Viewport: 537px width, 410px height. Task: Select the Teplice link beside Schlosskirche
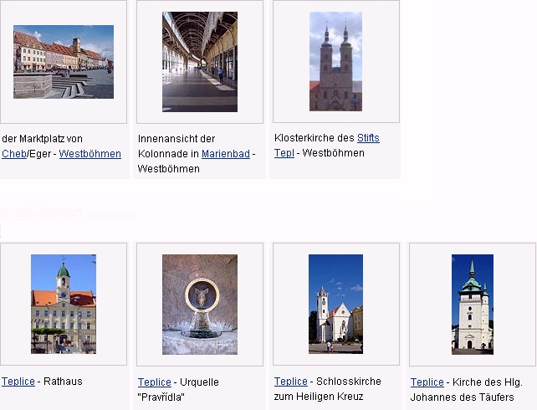[291, 382]
